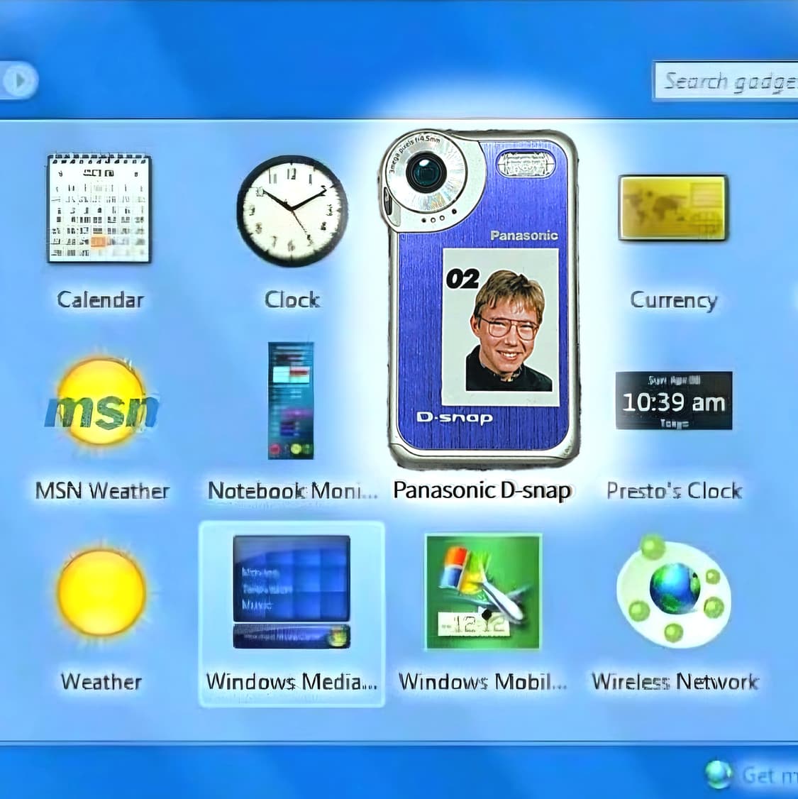Select the Wireless Network globe icon

coord(674,591)
